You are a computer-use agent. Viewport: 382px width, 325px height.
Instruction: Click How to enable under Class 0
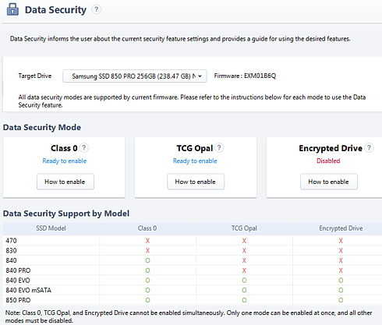tap(65, 182)
